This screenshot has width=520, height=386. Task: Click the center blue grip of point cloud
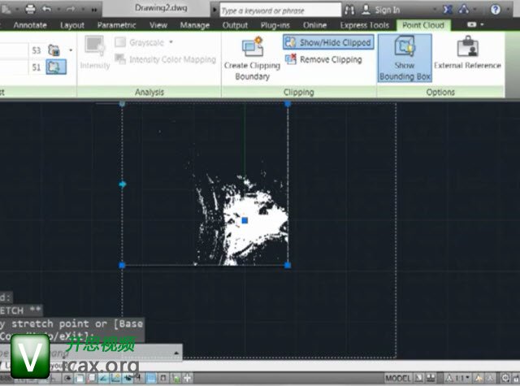coord(245,219)
